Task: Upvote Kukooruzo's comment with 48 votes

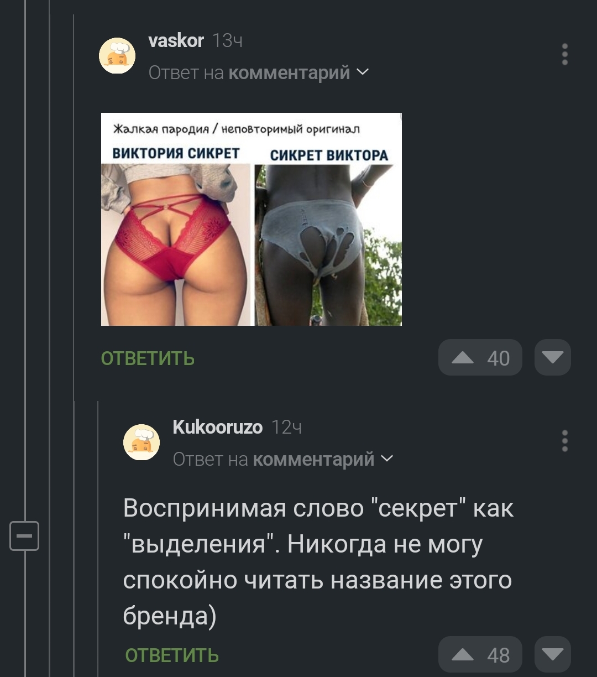Action: point(480,655)
